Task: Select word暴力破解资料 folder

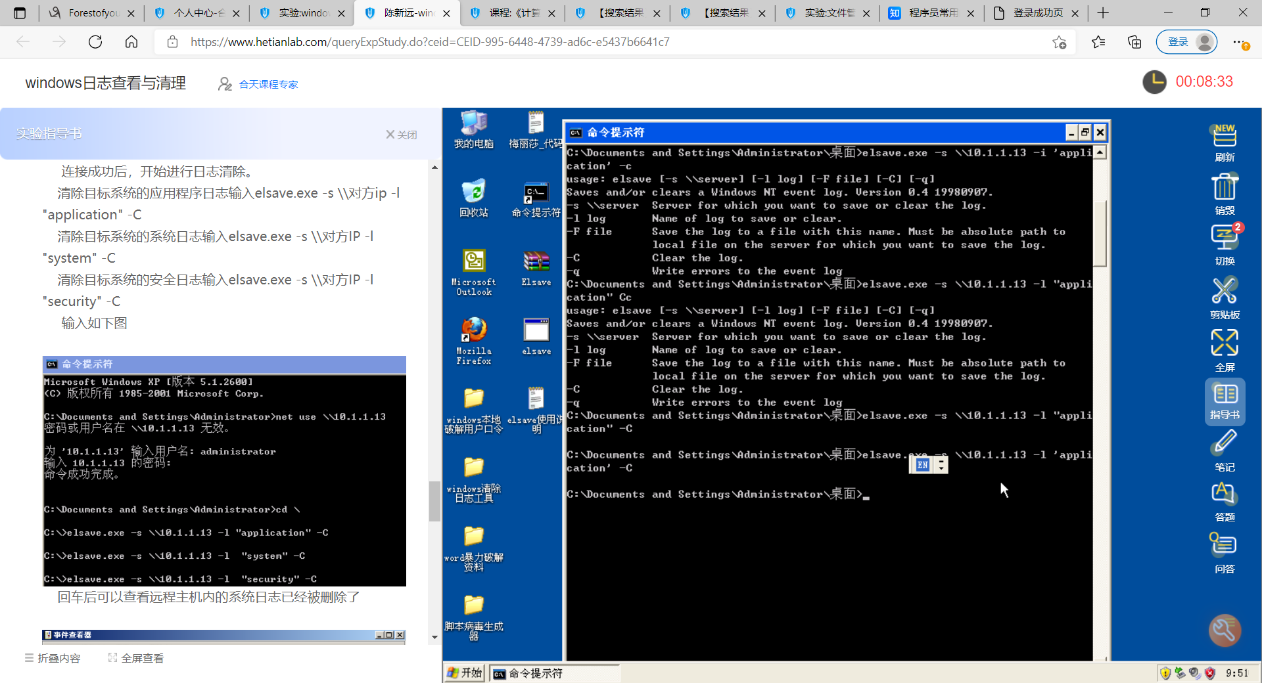Action: (x=473, y=548)
